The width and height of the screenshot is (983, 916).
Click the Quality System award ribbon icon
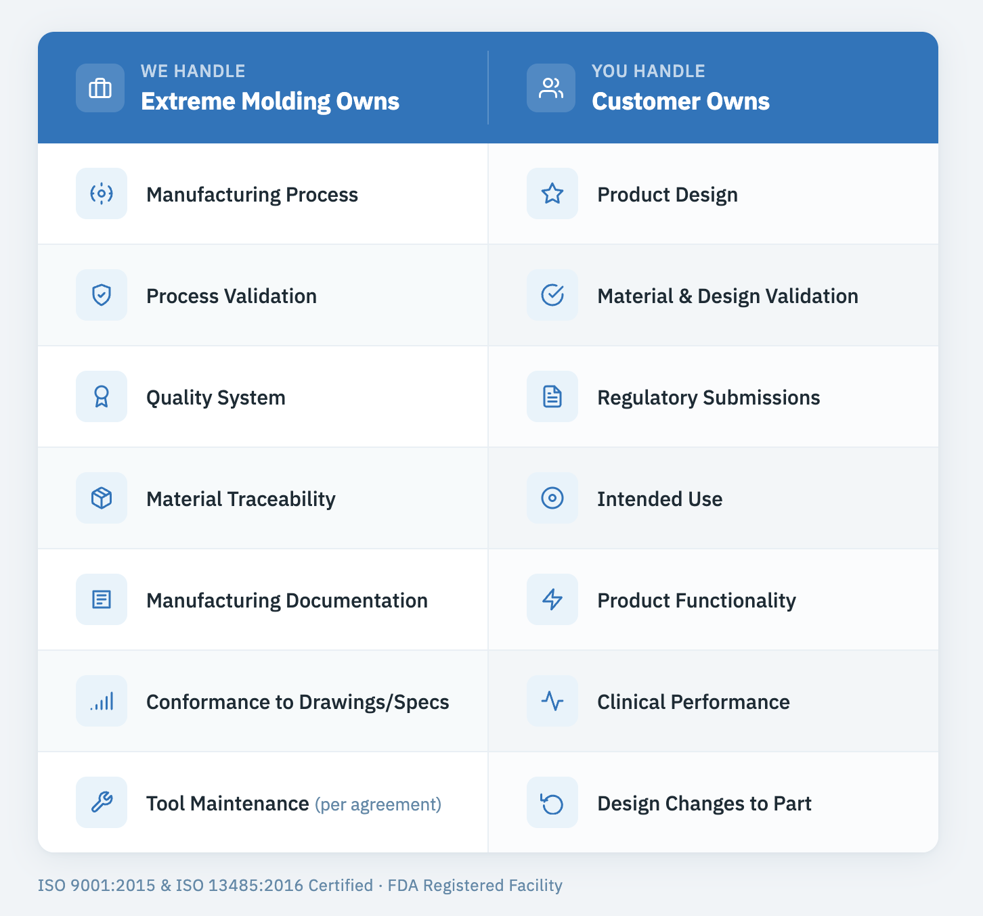[102, 396]
